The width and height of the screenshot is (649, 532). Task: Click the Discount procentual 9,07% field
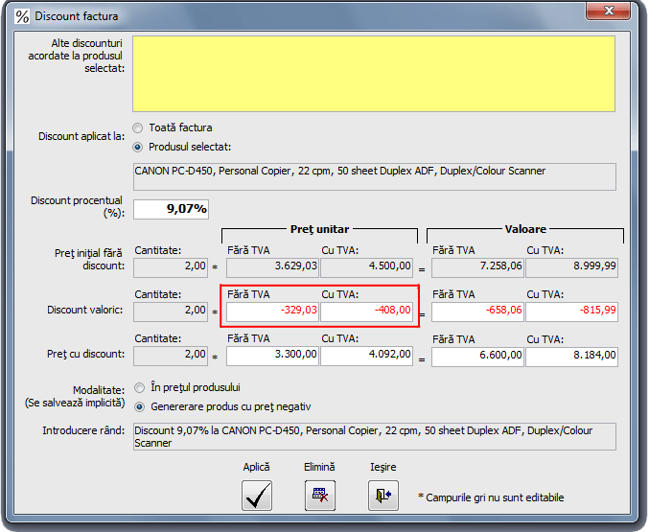pos(171,208)
